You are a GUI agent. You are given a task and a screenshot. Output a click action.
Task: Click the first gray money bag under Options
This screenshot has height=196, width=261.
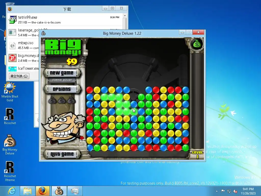tap(53, 101)
